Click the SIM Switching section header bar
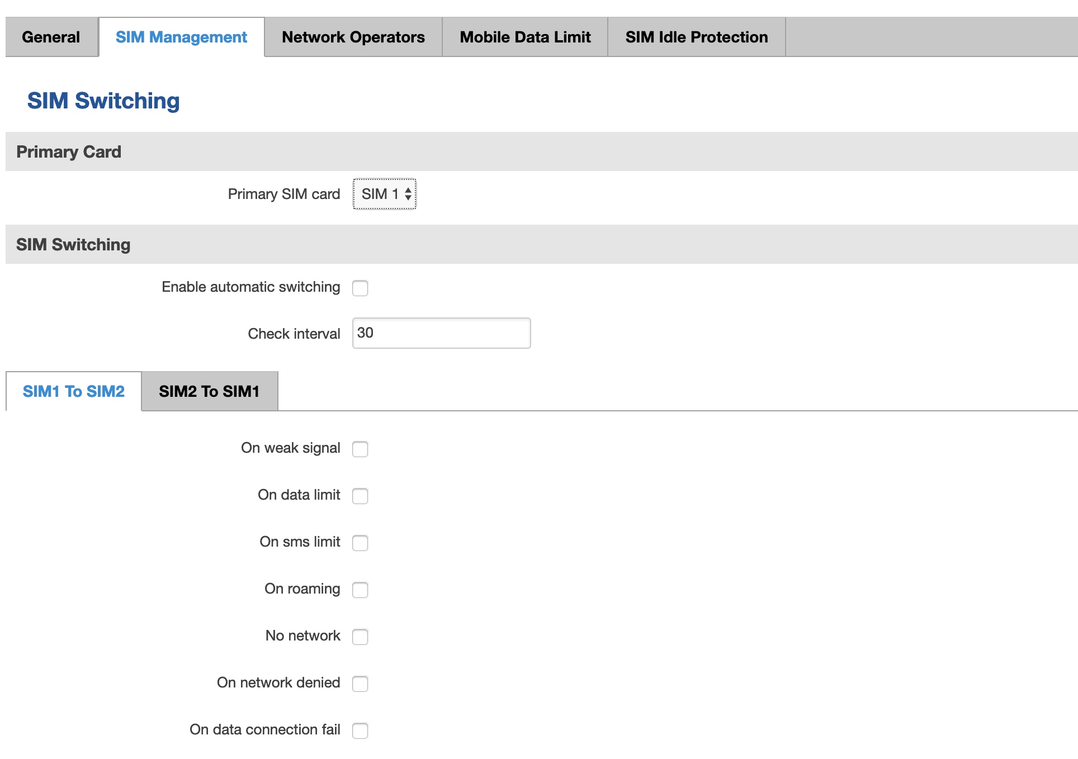Image resolution: width=1078 pixels, height=759 pixels. pos(541,244)
